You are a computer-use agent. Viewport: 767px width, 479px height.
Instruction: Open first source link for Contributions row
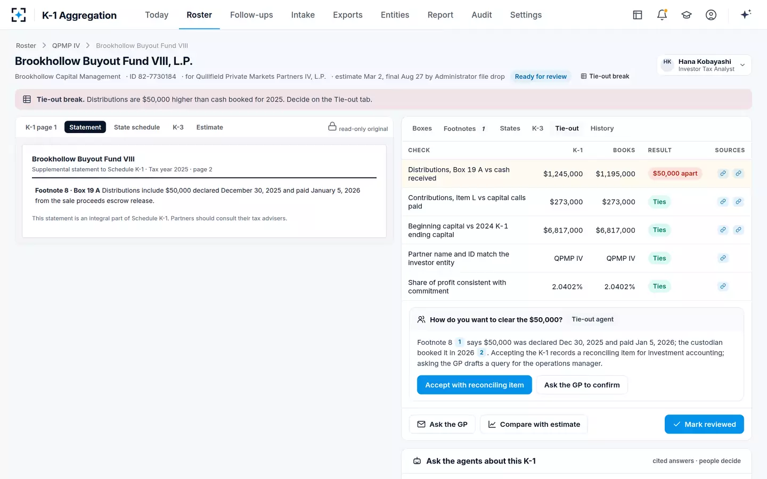point(723,202)
